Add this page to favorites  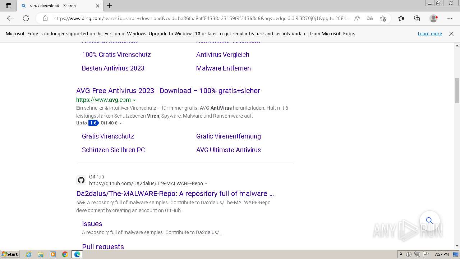point(383,18)
